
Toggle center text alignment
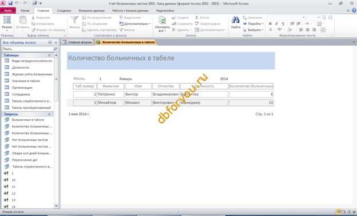(x=307, y=30)
